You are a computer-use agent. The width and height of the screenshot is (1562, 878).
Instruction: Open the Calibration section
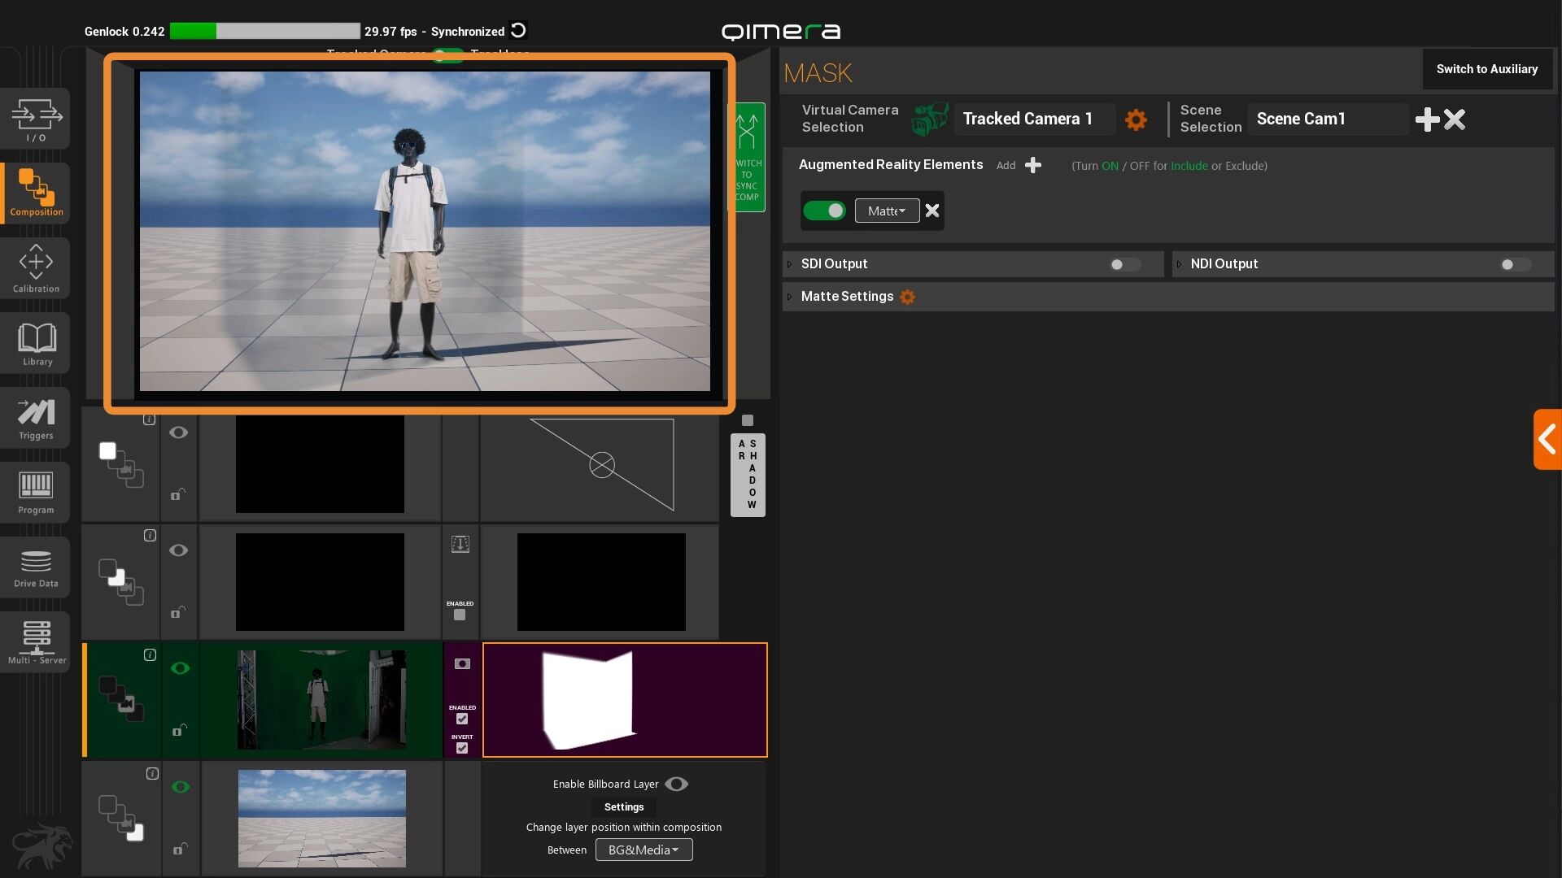tap(36, 268)
